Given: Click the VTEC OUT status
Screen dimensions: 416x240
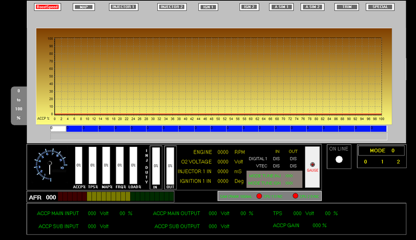Looking at the screenshot, I should 293,166.
